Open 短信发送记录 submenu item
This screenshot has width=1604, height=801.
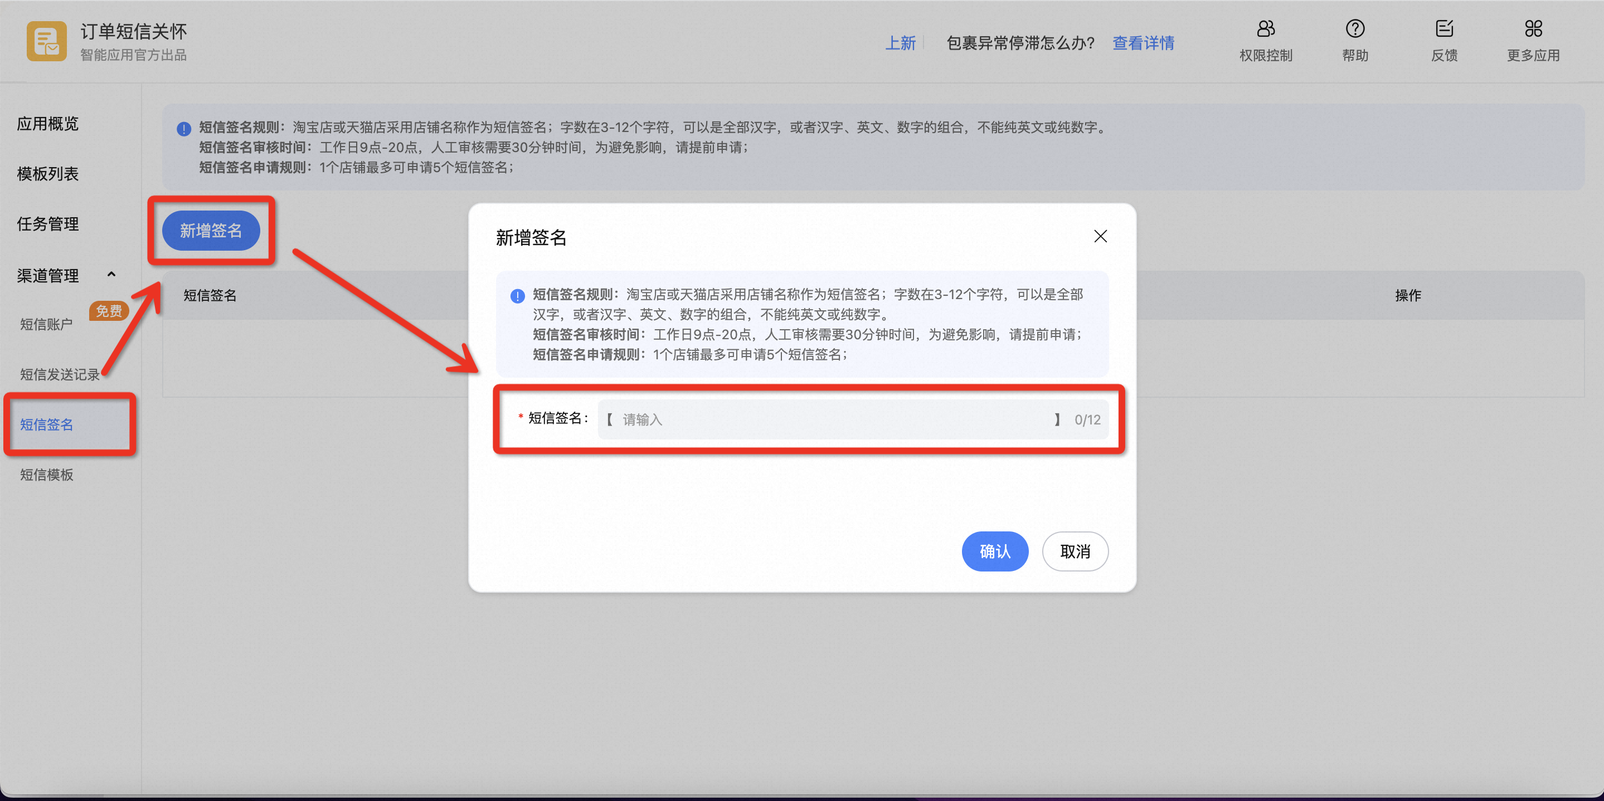point(60,375)
